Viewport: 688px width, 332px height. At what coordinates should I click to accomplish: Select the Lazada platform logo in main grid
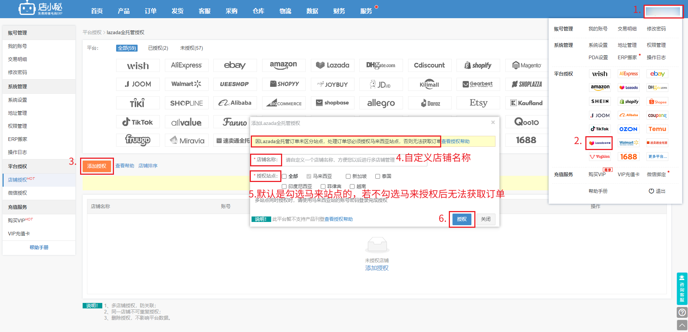coord(333,65)
